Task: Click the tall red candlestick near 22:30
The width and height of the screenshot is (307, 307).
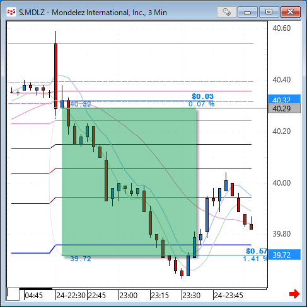Action: [55, 75]
